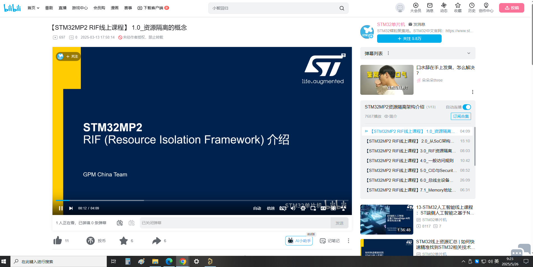Show collection 简介 description

pos(391,116)
